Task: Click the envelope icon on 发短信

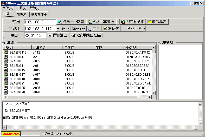Action: (105, 29)
